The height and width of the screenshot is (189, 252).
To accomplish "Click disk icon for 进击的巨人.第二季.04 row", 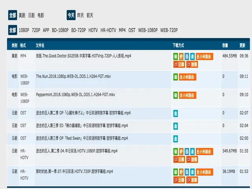I will 193,152.
